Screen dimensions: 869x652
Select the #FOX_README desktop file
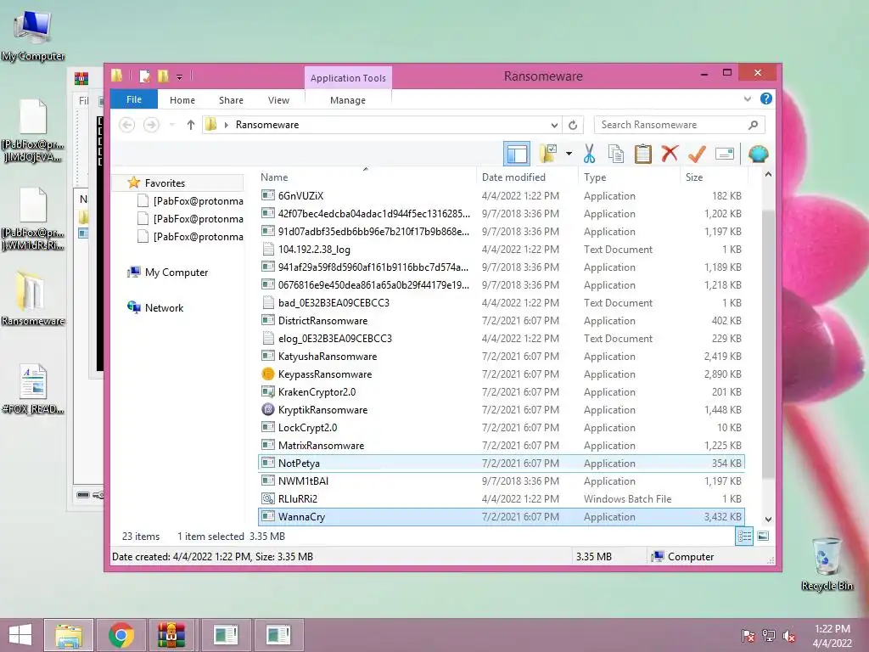[33, 390]
